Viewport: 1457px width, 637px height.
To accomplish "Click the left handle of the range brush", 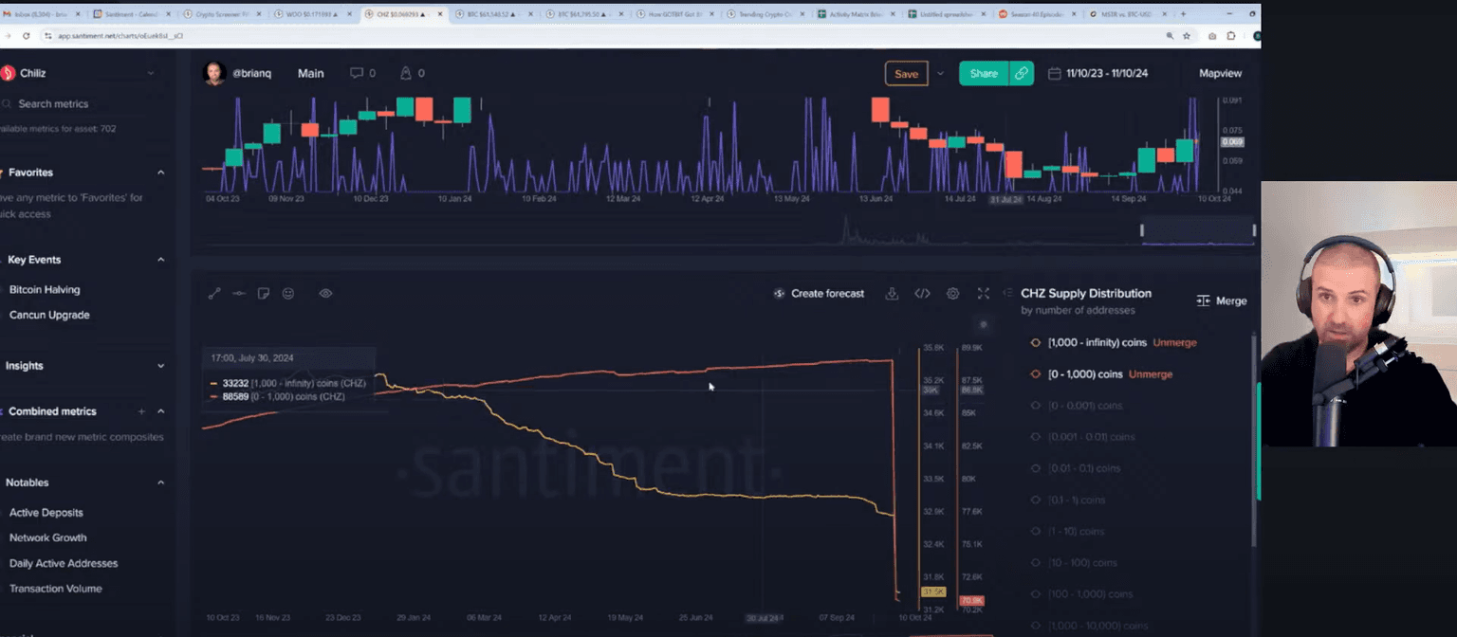I will 1142,230.
